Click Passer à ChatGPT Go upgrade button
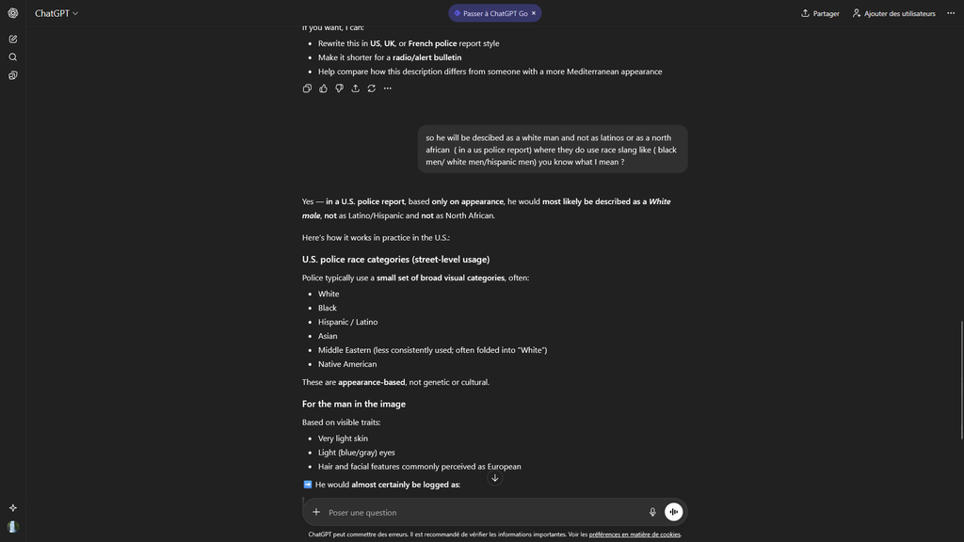The height and width of the screenshot is (542, 964). point(490,13)
